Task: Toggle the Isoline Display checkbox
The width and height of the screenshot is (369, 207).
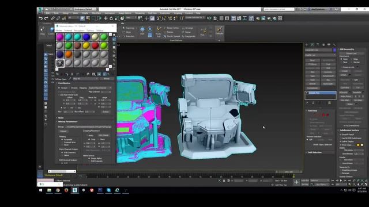Action: click(341, 141)
